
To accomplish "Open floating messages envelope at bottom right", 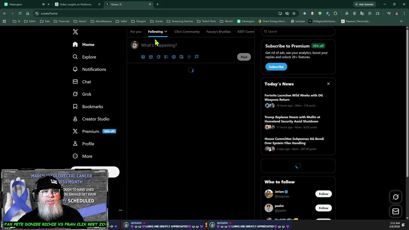I will pos(396,211).
